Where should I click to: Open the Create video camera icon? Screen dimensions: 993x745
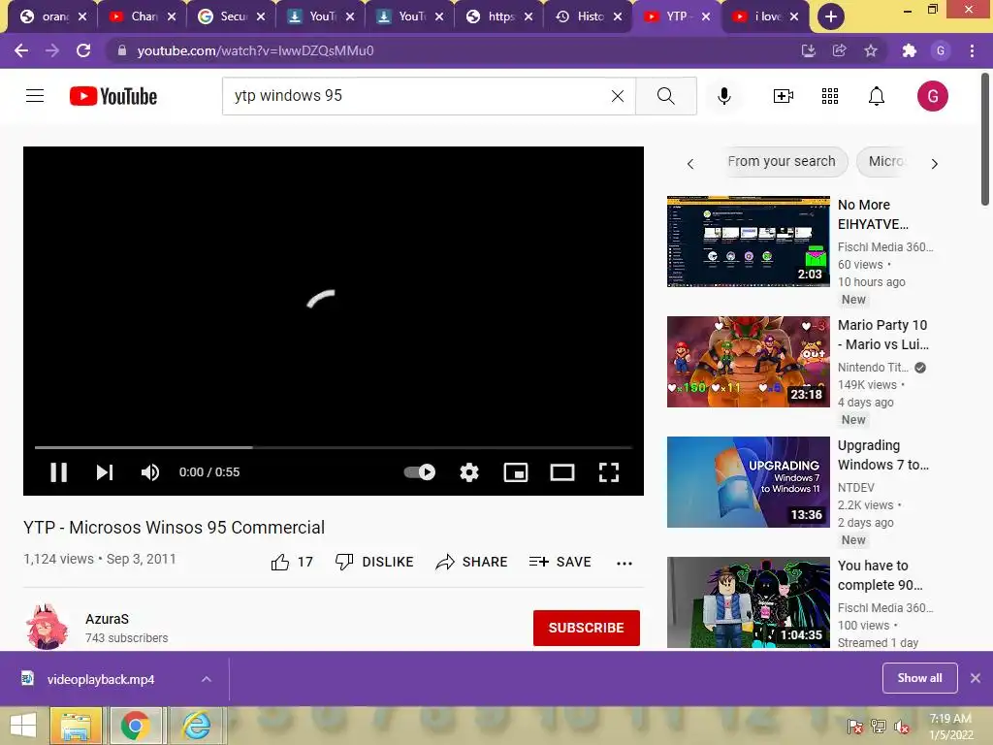coord(783,96)
